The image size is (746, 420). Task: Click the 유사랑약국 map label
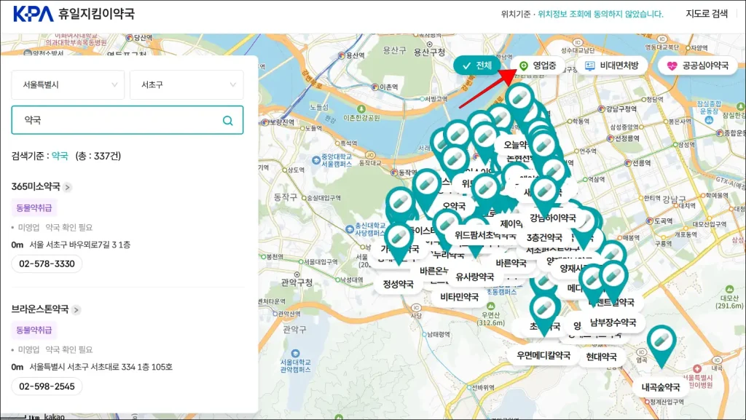[474, 277]
